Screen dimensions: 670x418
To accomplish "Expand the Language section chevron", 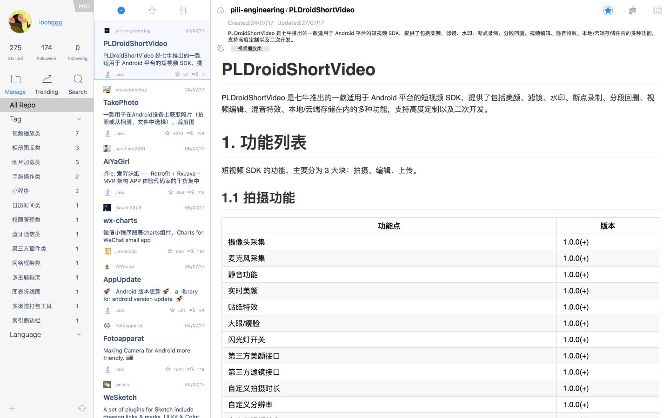I will coord(79,335).
